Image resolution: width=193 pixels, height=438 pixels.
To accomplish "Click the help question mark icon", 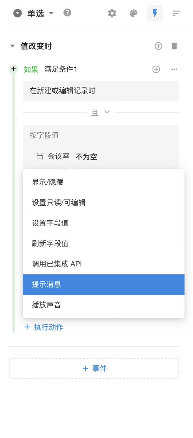I will pyautogui.click(x=67, y=13).
